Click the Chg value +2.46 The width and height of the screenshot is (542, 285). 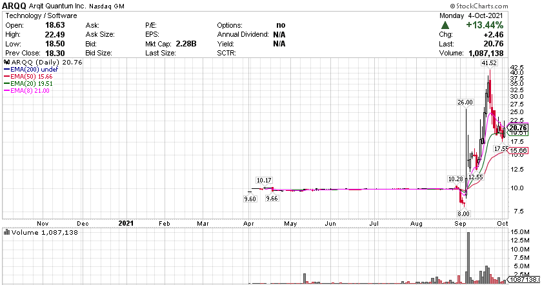pyautogui.click(x=494, y=35)
